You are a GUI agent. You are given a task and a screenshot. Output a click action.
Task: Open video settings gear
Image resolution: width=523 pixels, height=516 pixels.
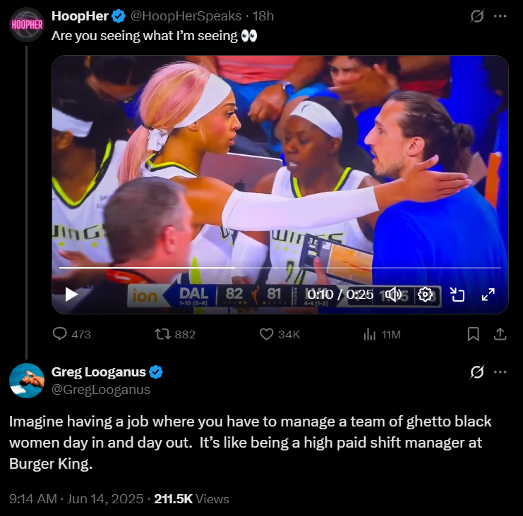point(426,295)
